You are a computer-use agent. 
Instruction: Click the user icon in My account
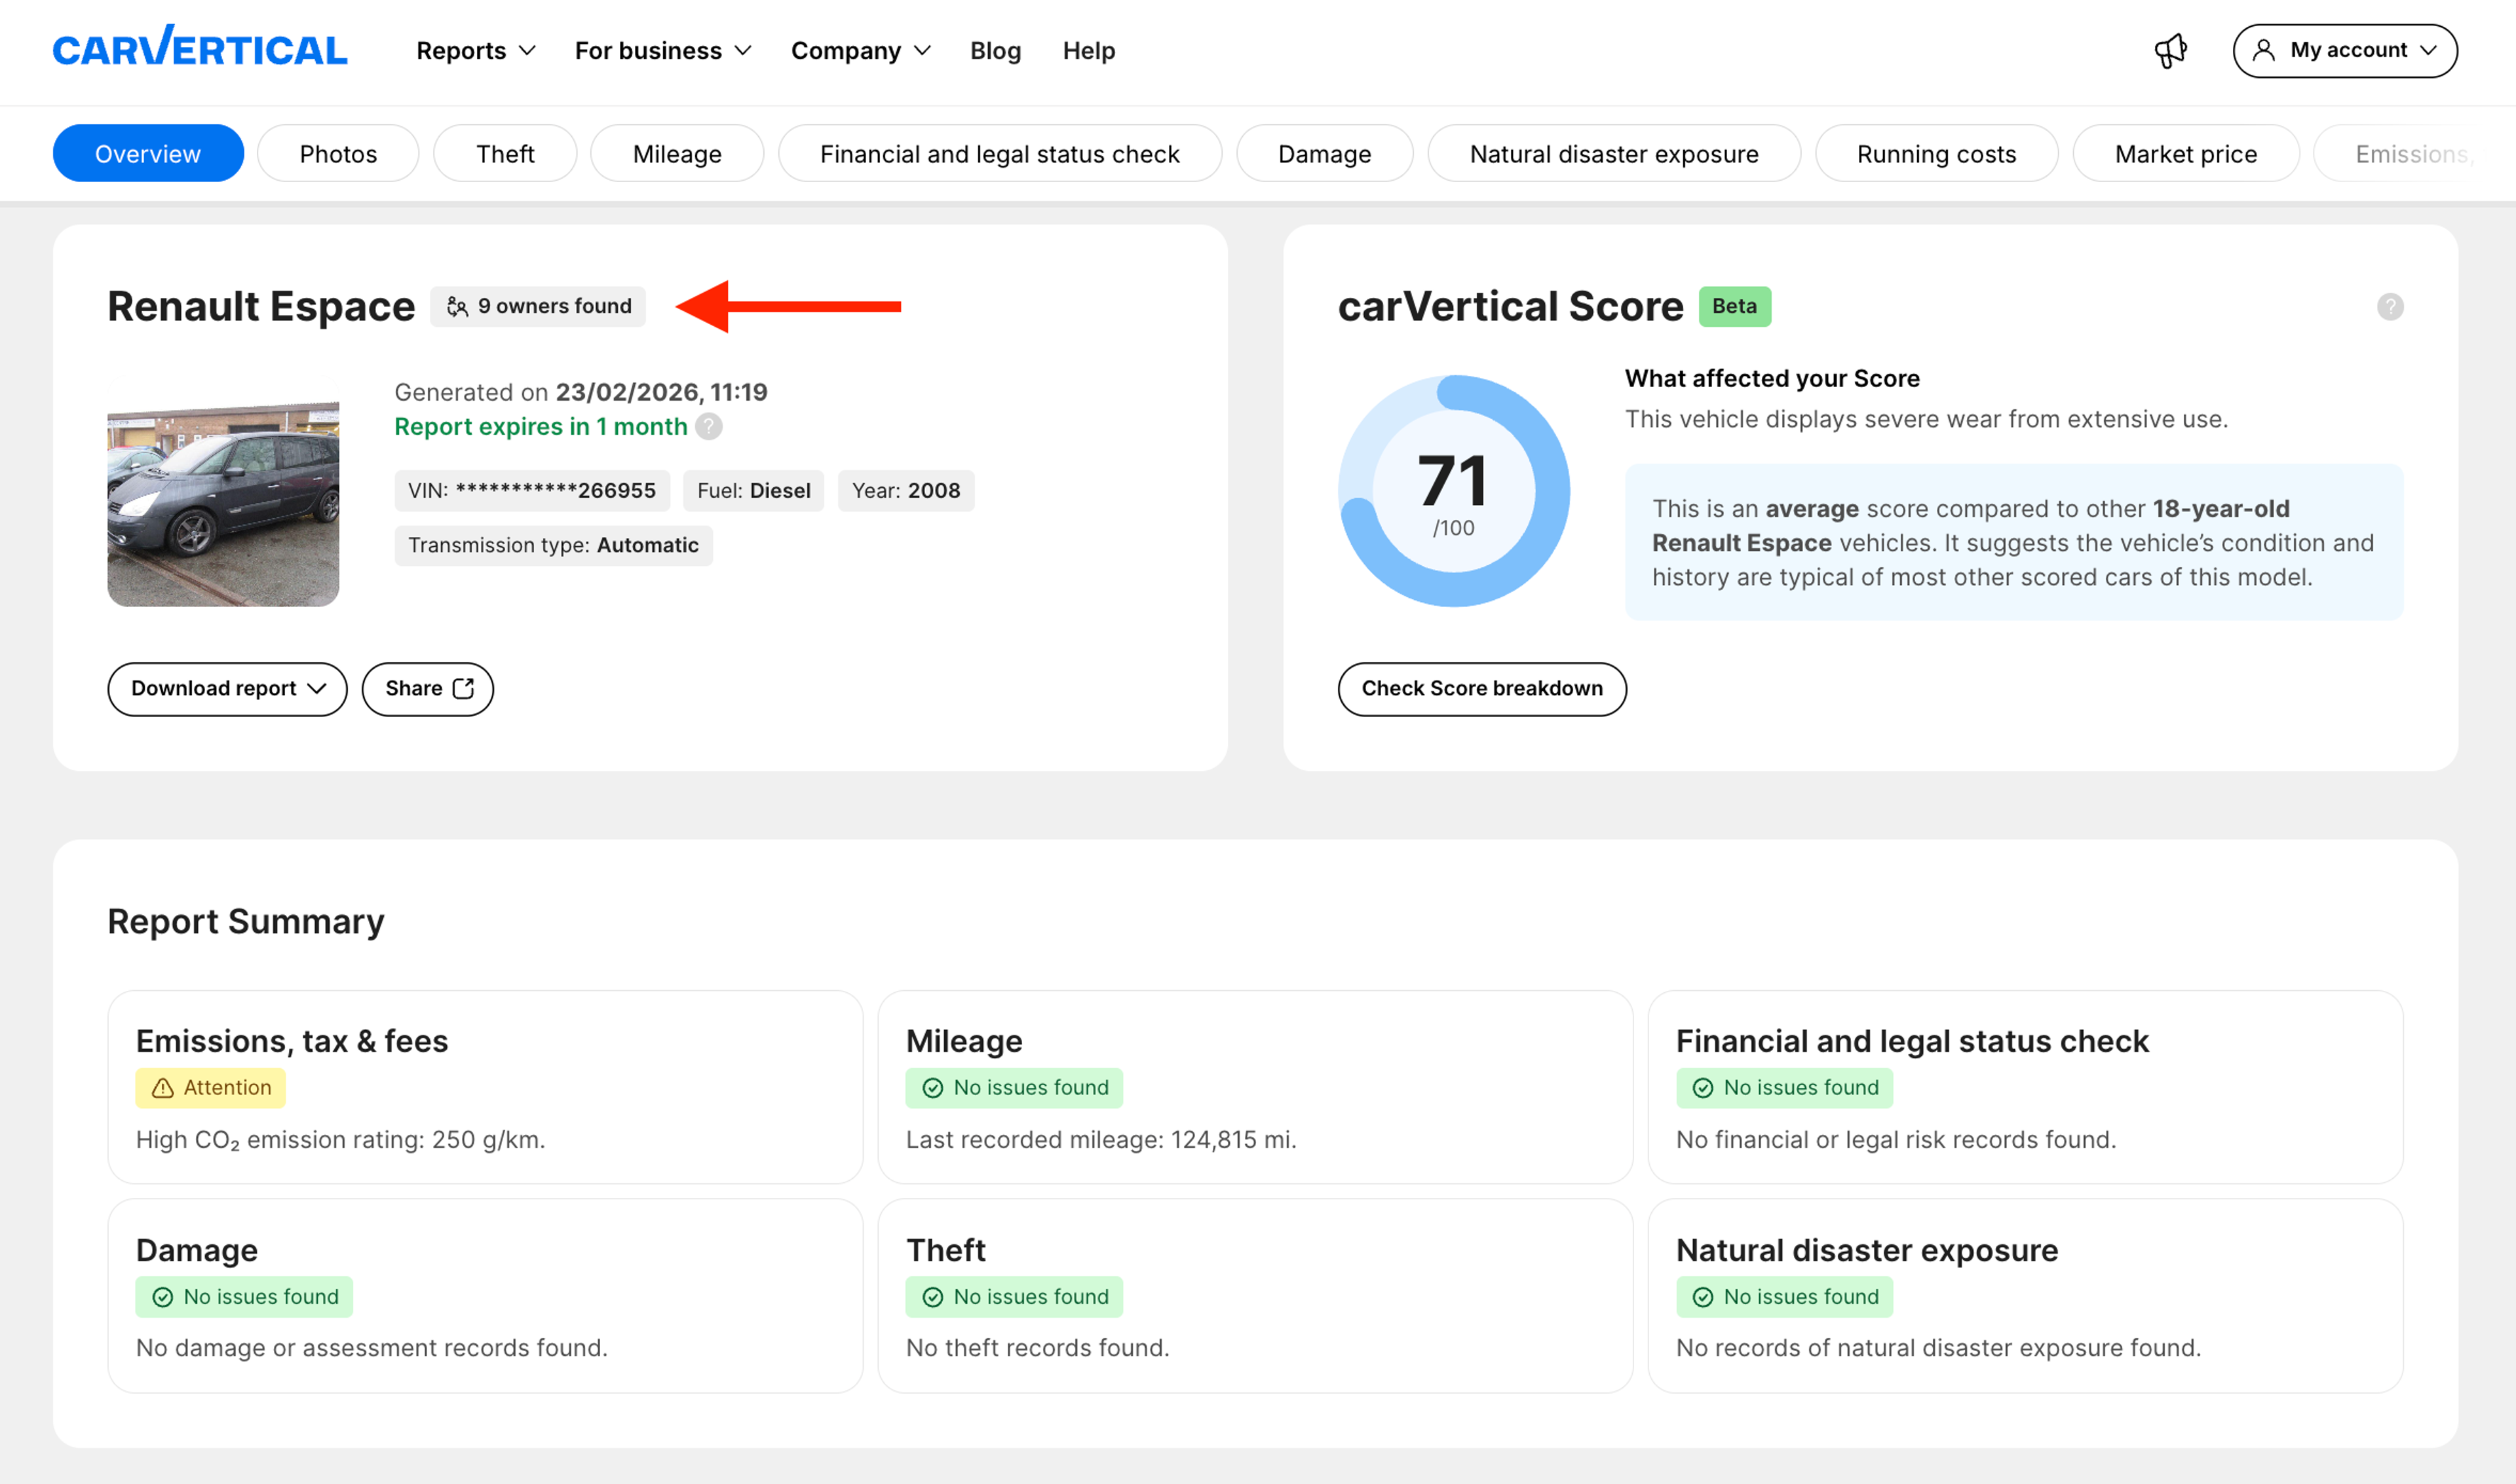point(2263,50)
